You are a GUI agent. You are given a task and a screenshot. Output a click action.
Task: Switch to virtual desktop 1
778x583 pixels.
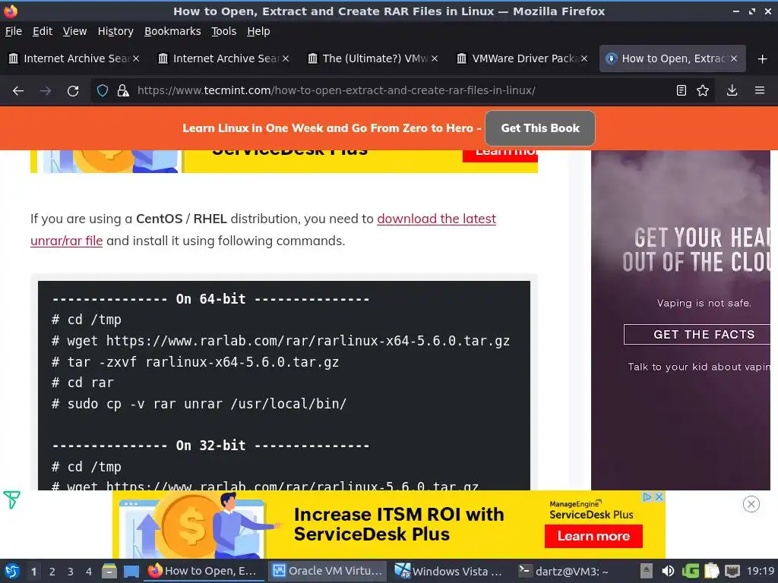(x=33, y=572)
